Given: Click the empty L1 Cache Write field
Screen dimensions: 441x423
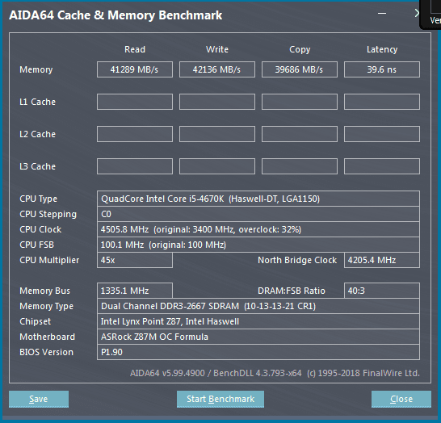Looking at the screenshot, I should pos(217,102).
